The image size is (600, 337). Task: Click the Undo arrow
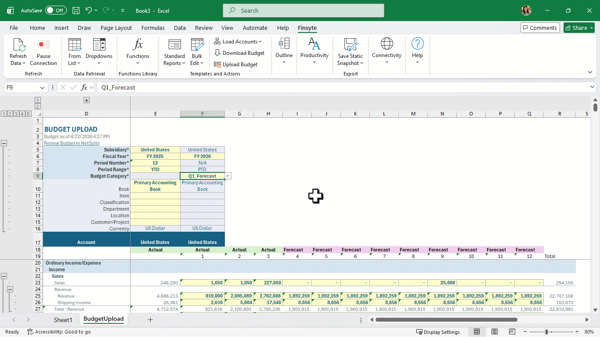89,11
